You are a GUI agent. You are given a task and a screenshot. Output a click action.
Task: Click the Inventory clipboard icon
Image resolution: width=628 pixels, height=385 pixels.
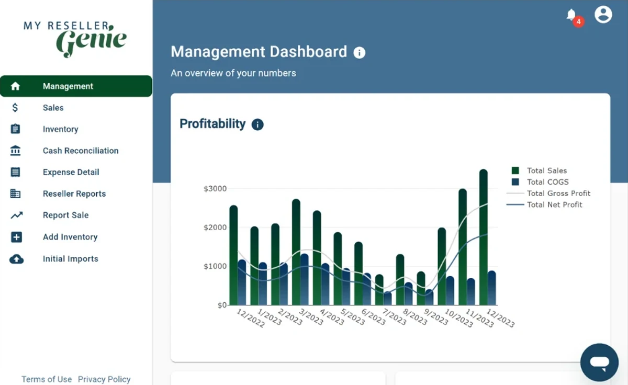[16, 129]
